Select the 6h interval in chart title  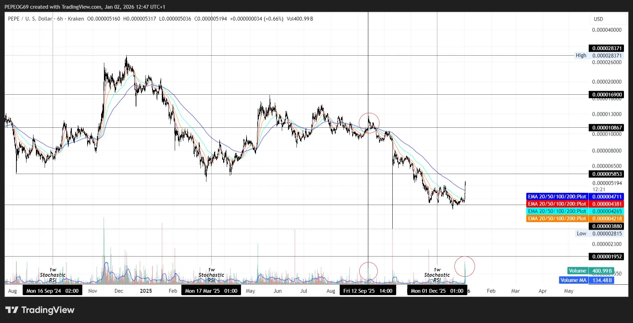[x=60, y=19]
